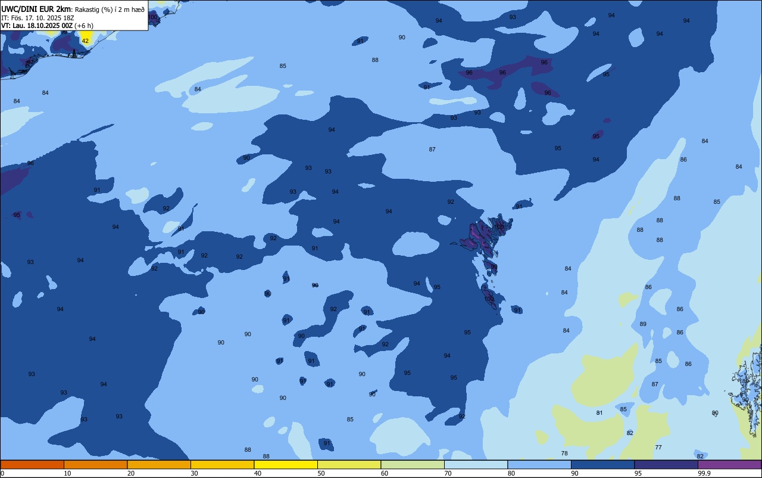Screen dimensions: 762x478
Task: Click the 'Rakastig (%) í 2 m hæð' label
Action: 110,9
